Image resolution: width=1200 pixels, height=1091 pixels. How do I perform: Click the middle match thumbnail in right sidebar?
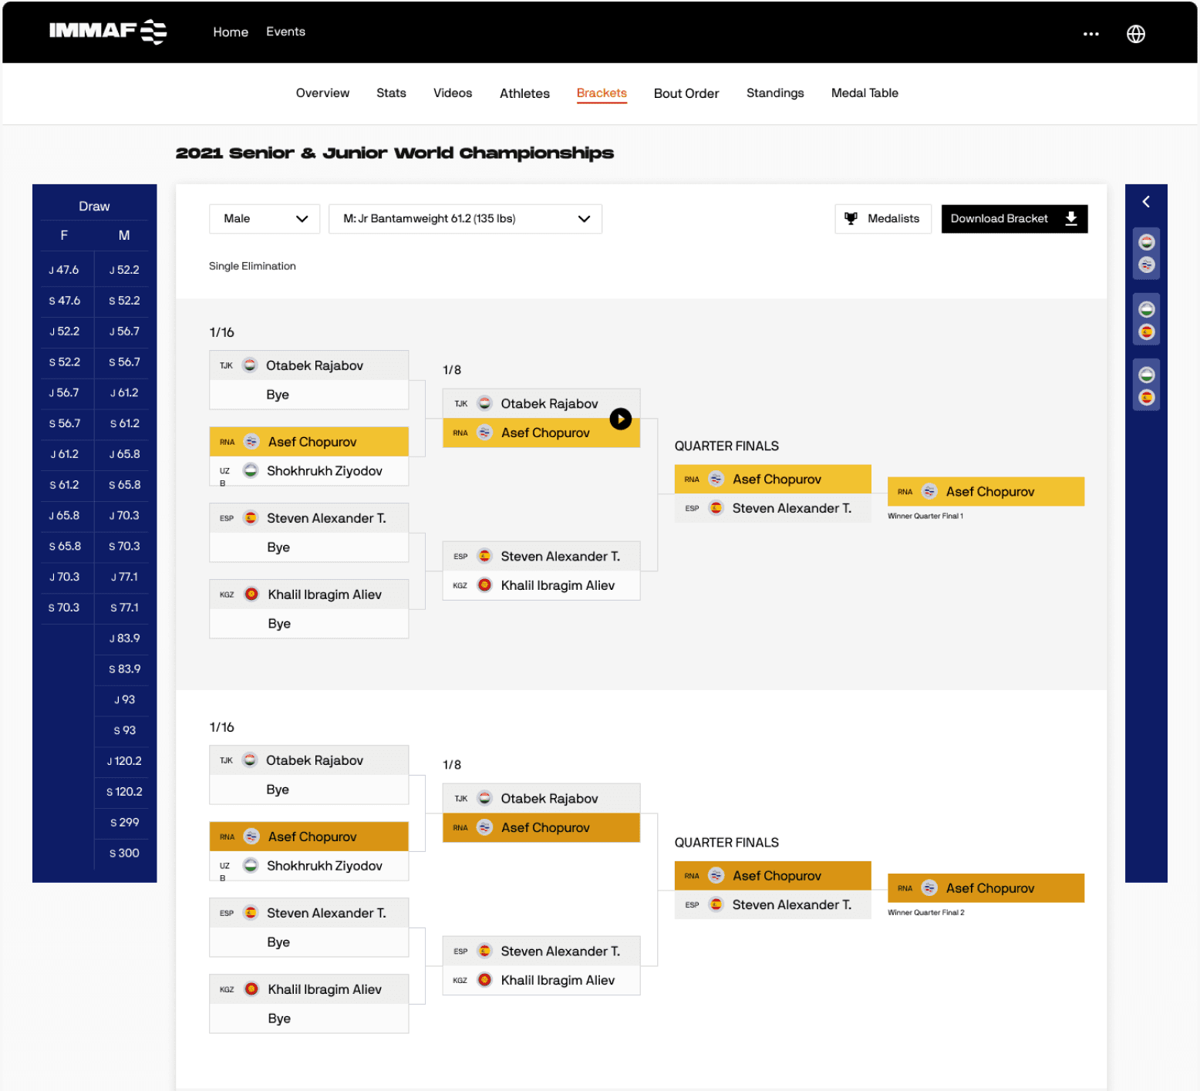[1147, 321]
